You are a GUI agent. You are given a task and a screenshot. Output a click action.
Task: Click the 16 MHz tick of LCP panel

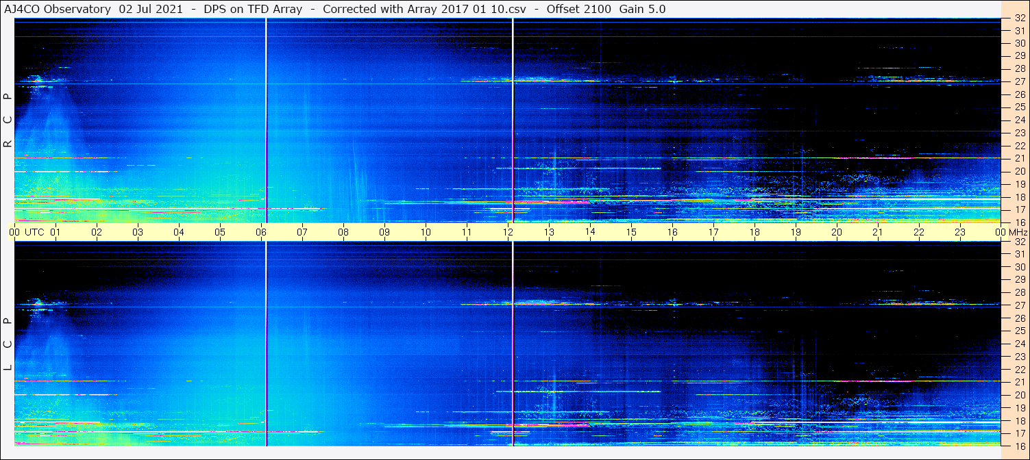(x=1019, y=446)
